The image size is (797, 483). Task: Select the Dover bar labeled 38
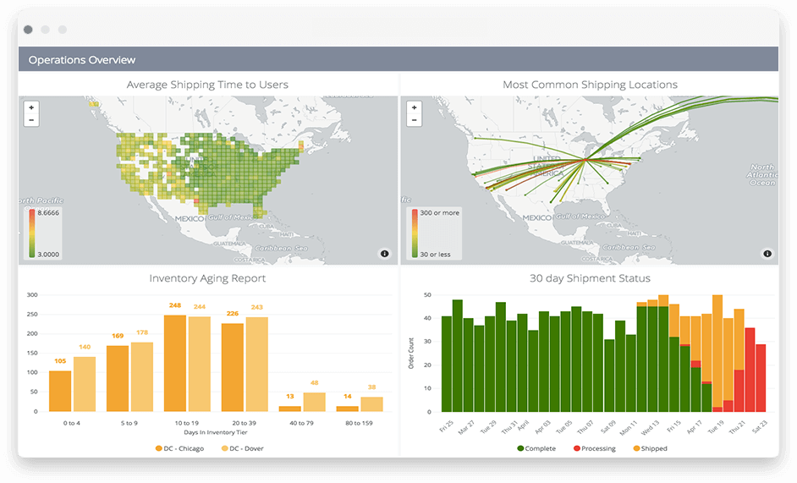pos(371,404)
